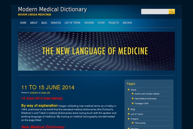Click the red 14 June 2014 text
The height and width of the screenshot is (129, 193).
coord(42,98)
